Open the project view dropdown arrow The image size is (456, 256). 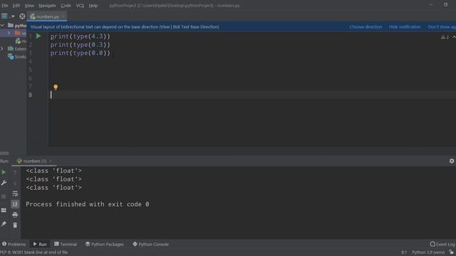13,16
